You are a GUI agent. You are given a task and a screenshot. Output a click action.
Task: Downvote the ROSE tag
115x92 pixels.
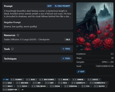(x=29, y=79)
